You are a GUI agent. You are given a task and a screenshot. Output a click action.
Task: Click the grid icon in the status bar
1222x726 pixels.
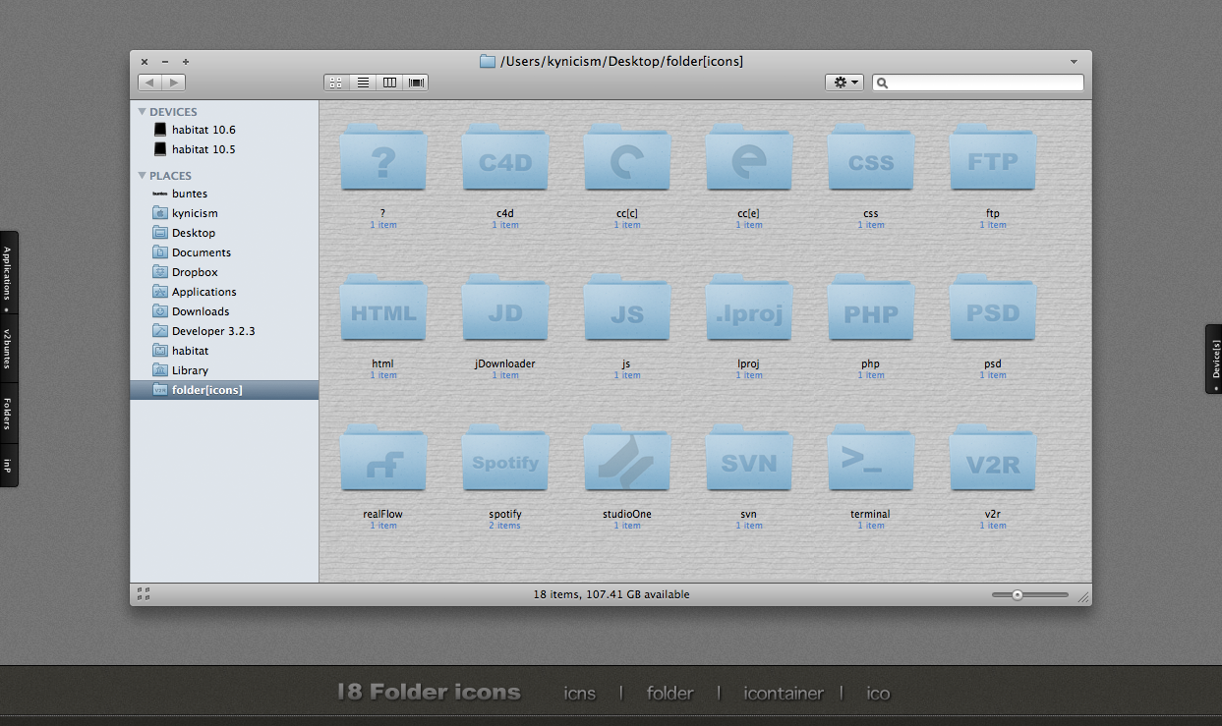coord(144,593)
